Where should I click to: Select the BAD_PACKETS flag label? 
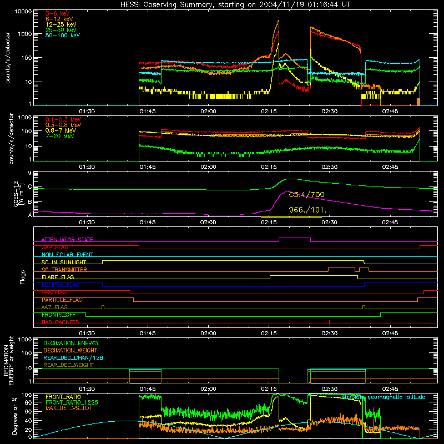point(60,322)
